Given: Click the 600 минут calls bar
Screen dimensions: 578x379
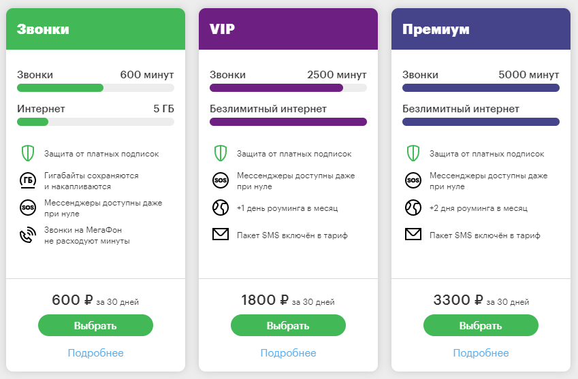Looking at the screenshot, I should [95, 88].
